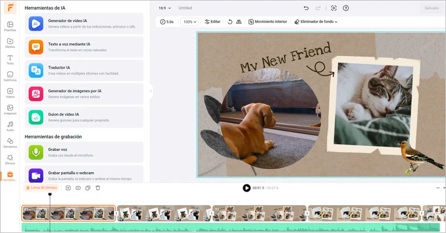Select scene 02 clip in timeline
Screen dimensions: 446x233
click(x=164, y=213)
